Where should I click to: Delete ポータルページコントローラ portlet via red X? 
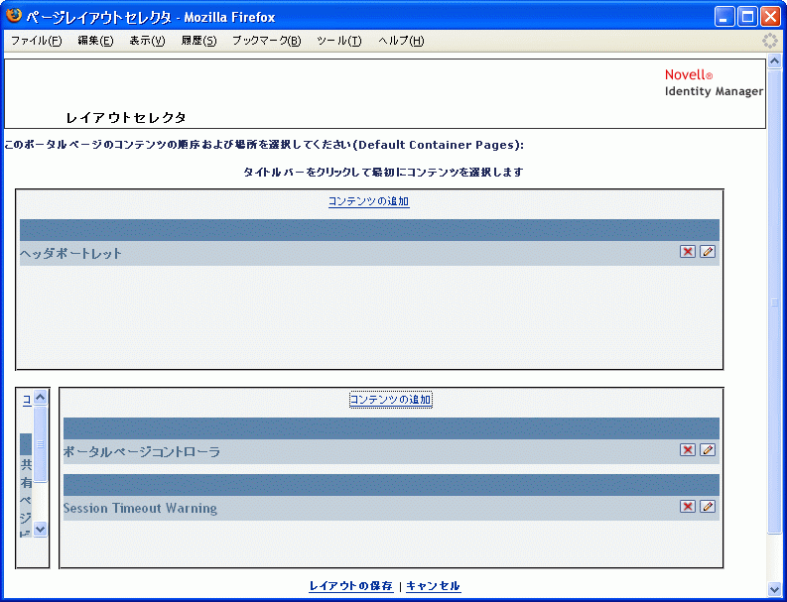coord(687,450)
